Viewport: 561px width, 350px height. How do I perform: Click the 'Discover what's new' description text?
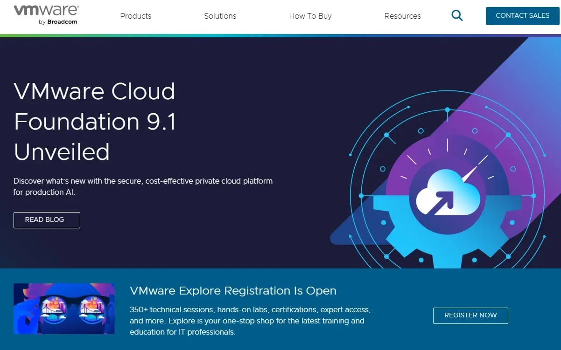point(143,186)
